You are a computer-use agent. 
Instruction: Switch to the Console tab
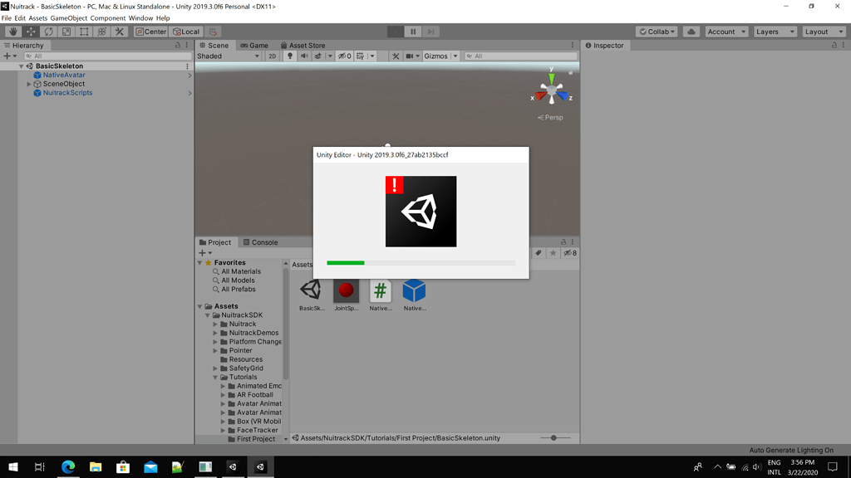coord(260,242)
